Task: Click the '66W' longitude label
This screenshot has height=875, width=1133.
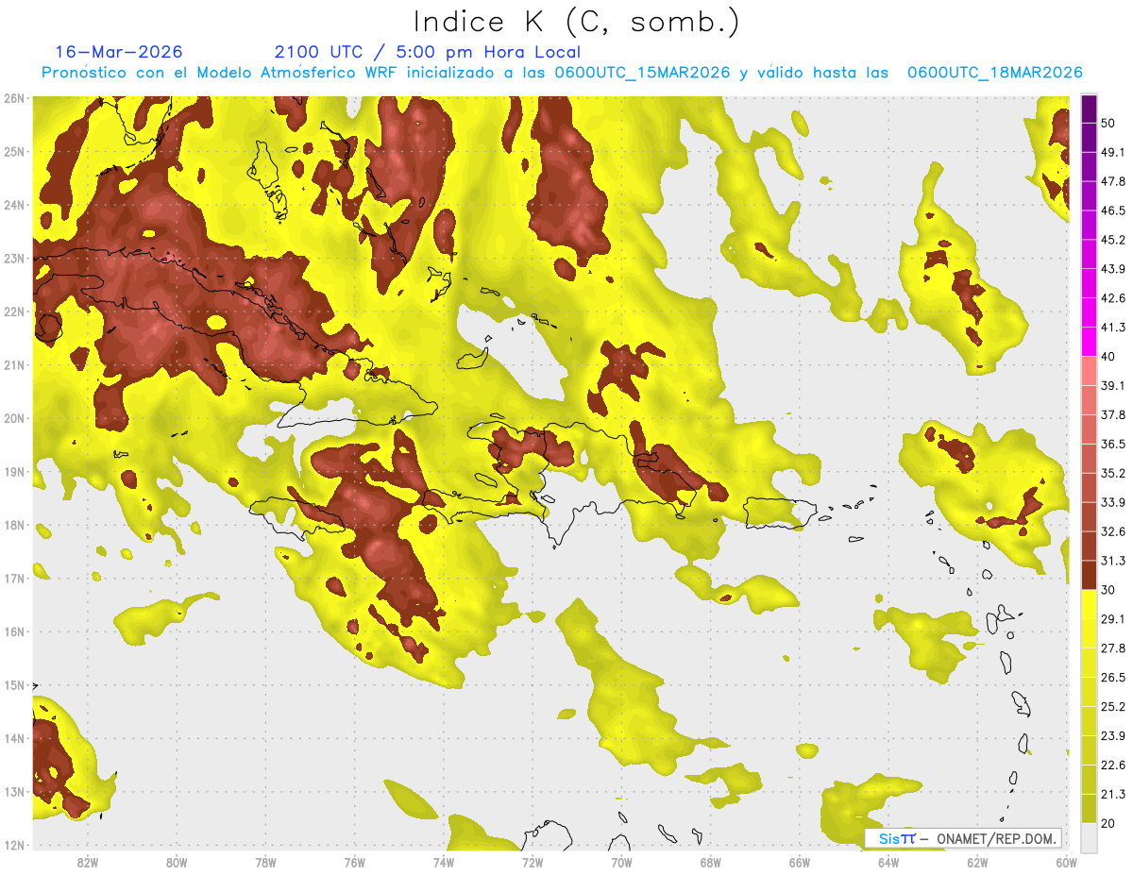Action: coord(800,863)
